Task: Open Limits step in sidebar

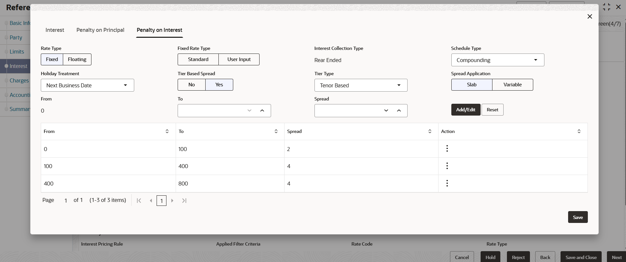Action: 17,52
